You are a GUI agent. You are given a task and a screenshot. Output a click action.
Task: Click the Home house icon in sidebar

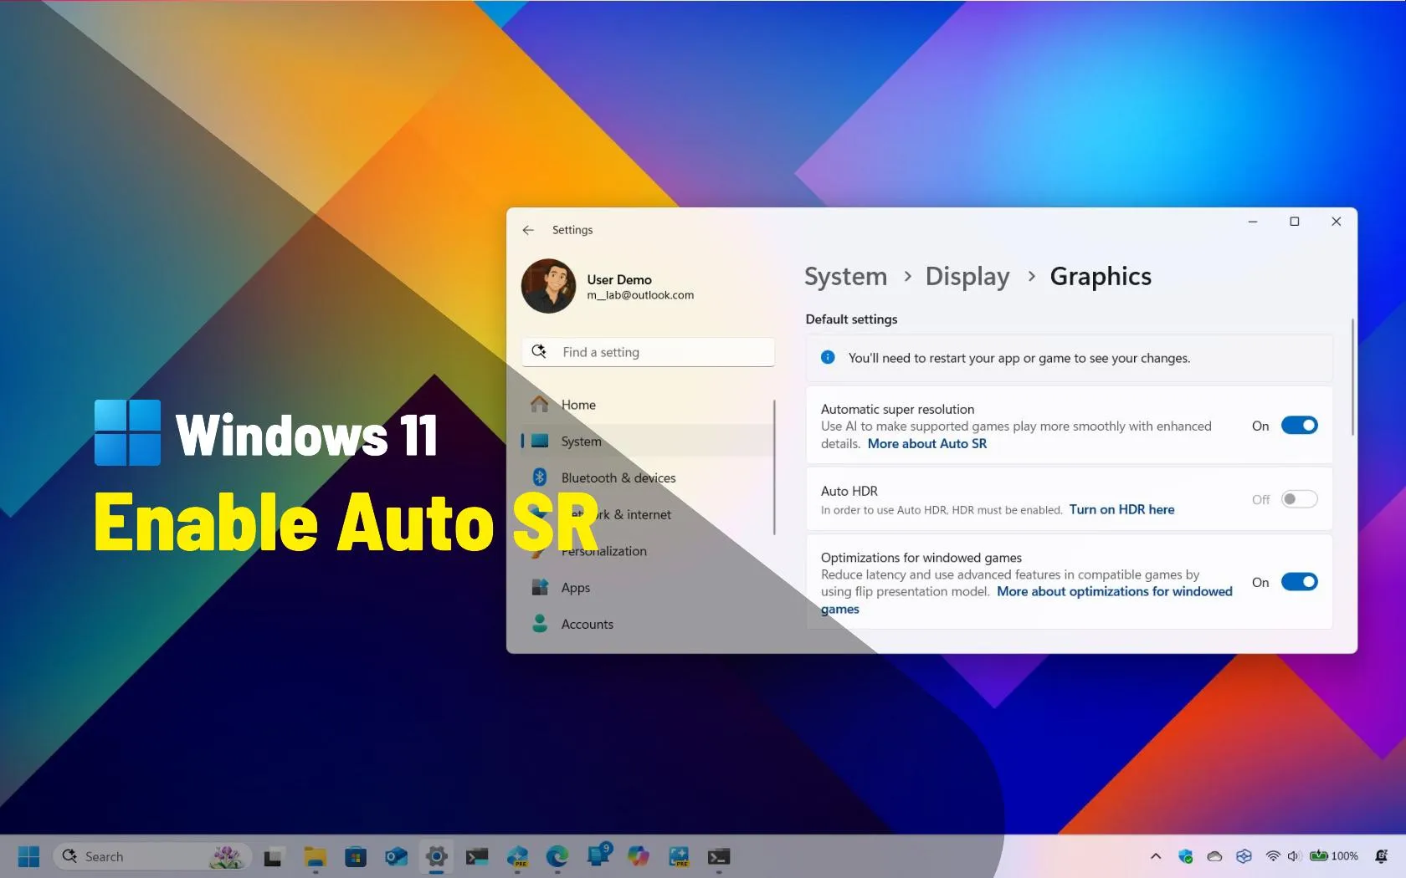click(540, 404)
